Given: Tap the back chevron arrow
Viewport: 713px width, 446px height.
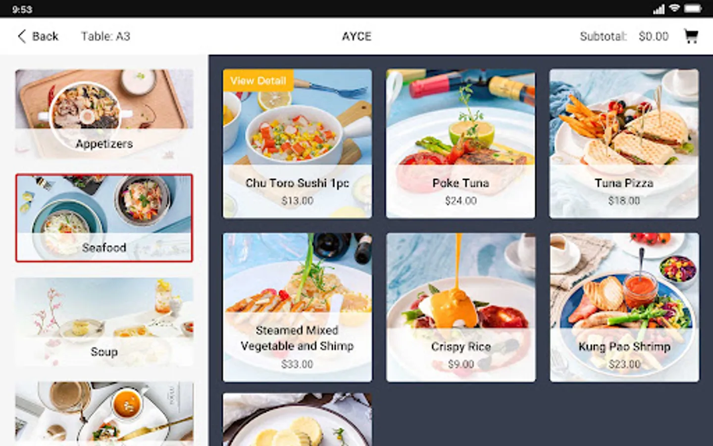Looking at the screenshot, I should pyautogui.click(x=22, y=36).
